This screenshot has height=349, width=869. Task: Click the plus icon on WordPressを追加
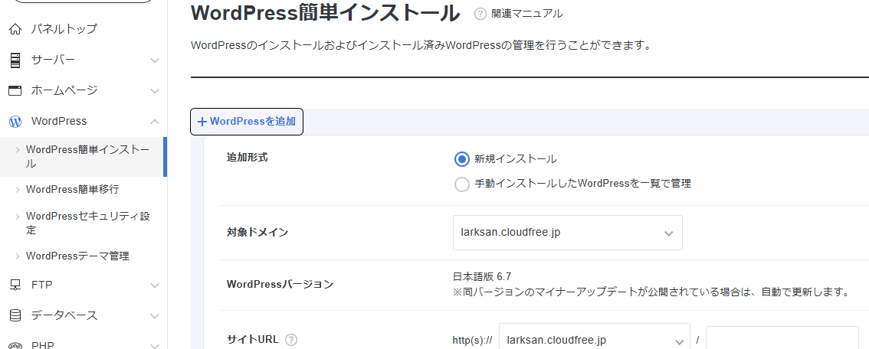pyautogui.click(x=202, y=122)
